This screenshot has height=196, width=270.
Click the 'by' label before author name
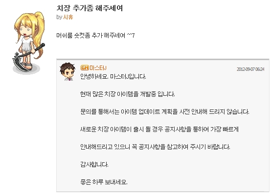tap(59, 17)
